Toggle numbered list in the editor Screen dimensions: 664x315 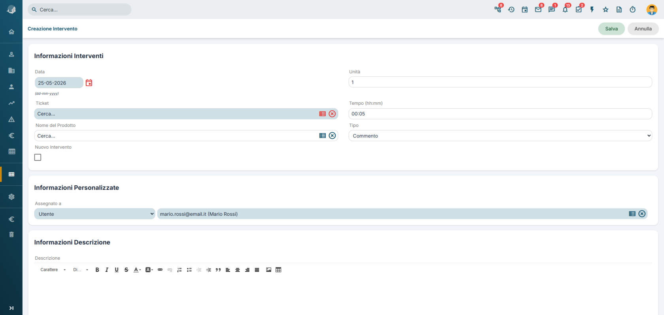(x=179, y=270)
